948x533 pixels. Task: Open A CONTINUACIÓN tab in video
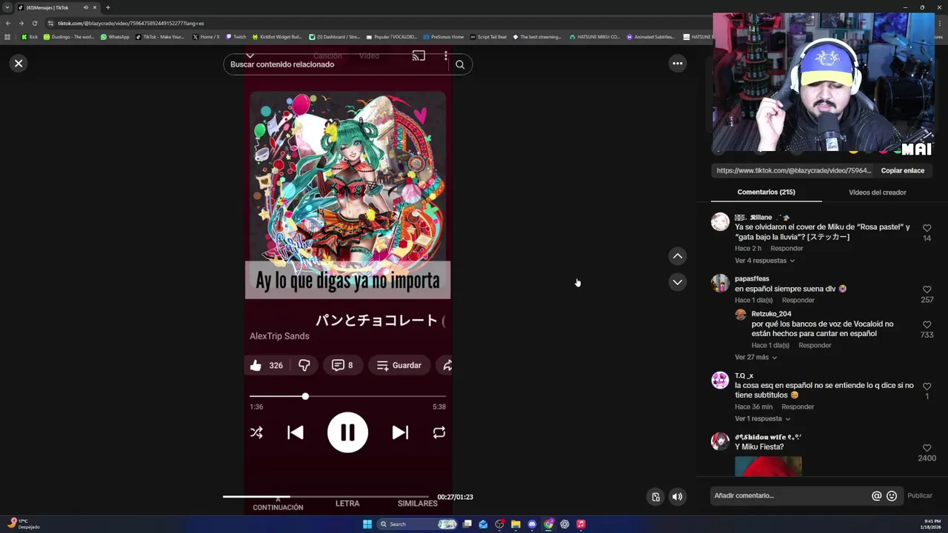(278, 505)
